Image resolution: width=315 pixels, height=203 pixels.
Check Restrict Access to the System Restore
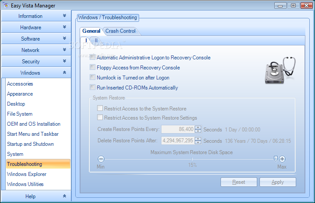[x=100, y=108]
